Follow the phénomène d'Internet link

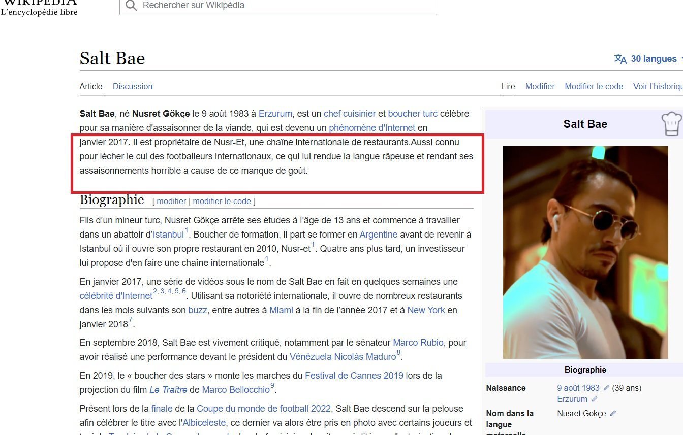tap(372, 128)
